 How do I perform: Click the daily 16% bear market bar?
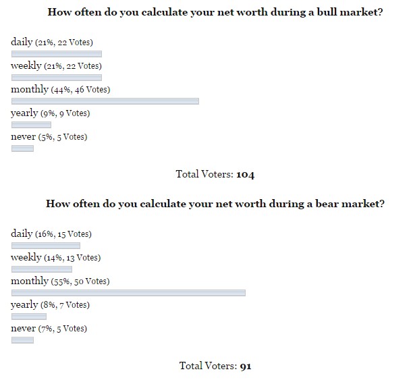point(46,246)
